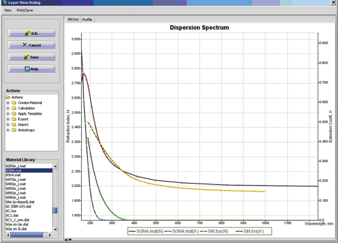Select the Apply Template tree item
This screenshot has width=338, height=243.
point(30,113)
